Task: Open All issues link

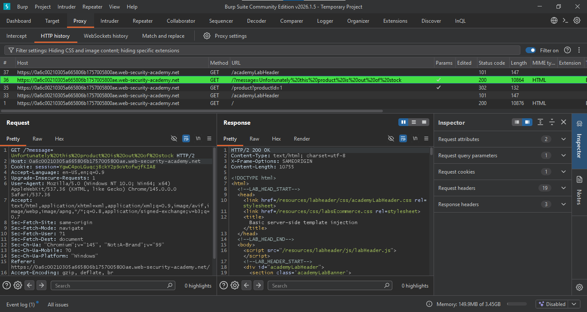Action: (58, 304)
